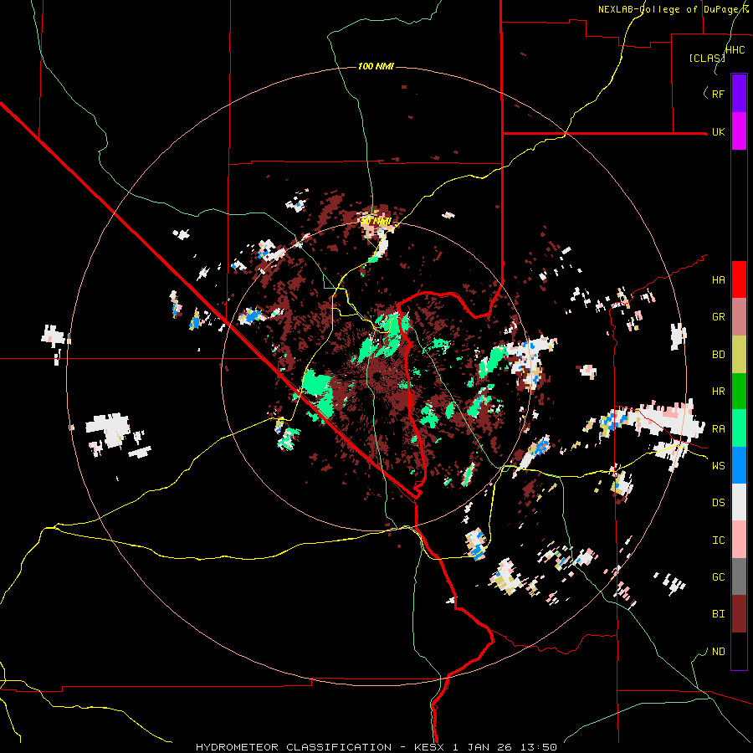
Task: Click the RF legend label text
Action: point(718,94)
